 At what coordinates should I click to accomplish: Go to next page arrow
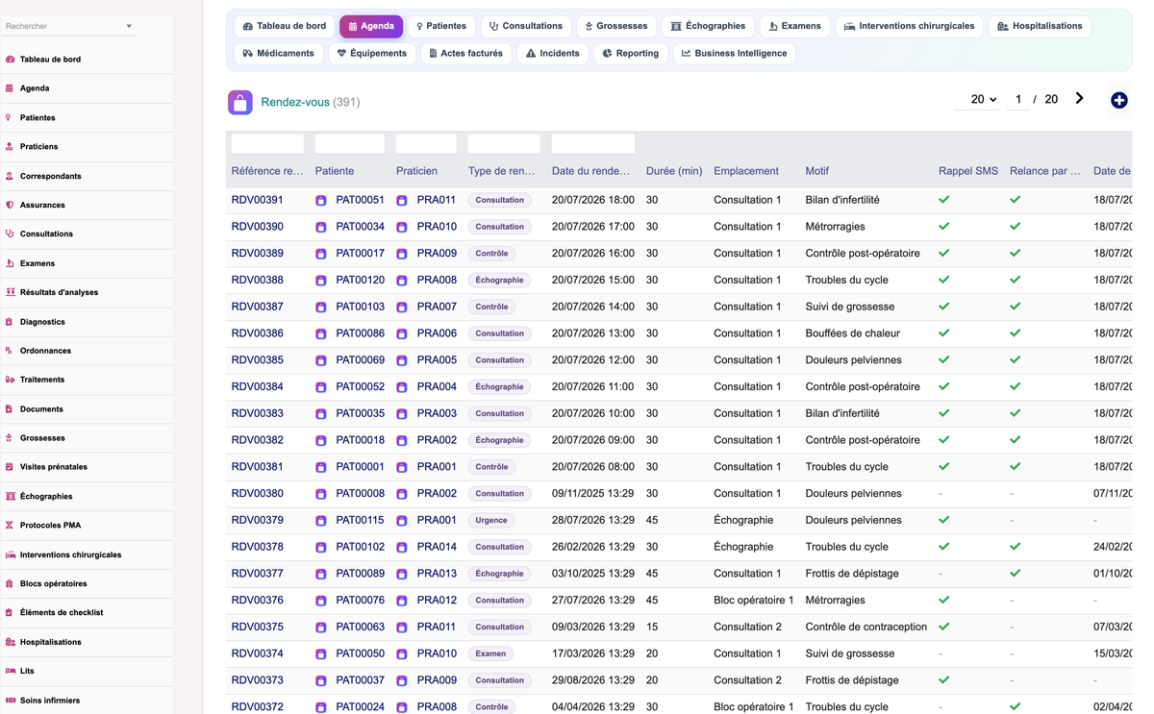pos(1079,98)
